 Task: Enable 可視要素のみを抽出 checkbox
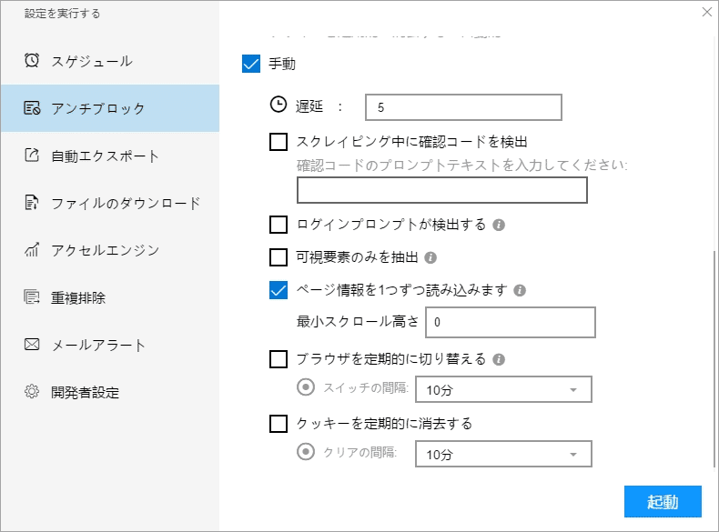pyautogui.click(x=279, y=257)
